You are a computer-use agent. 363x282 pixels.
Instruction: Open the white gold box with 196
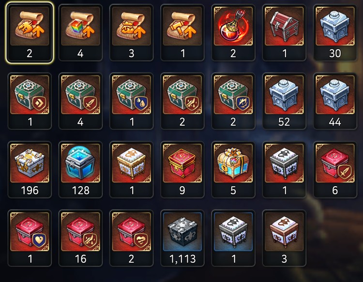pos(30,170)
